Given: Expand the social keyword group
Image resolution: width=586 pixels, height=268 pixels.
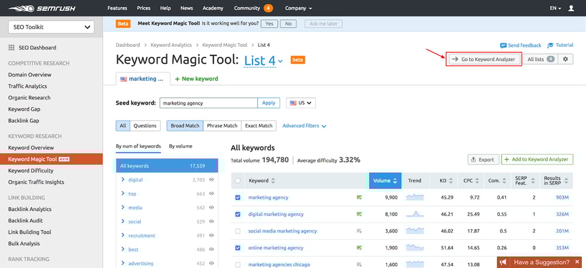Looking at the screenshot, I should (123, 221).
